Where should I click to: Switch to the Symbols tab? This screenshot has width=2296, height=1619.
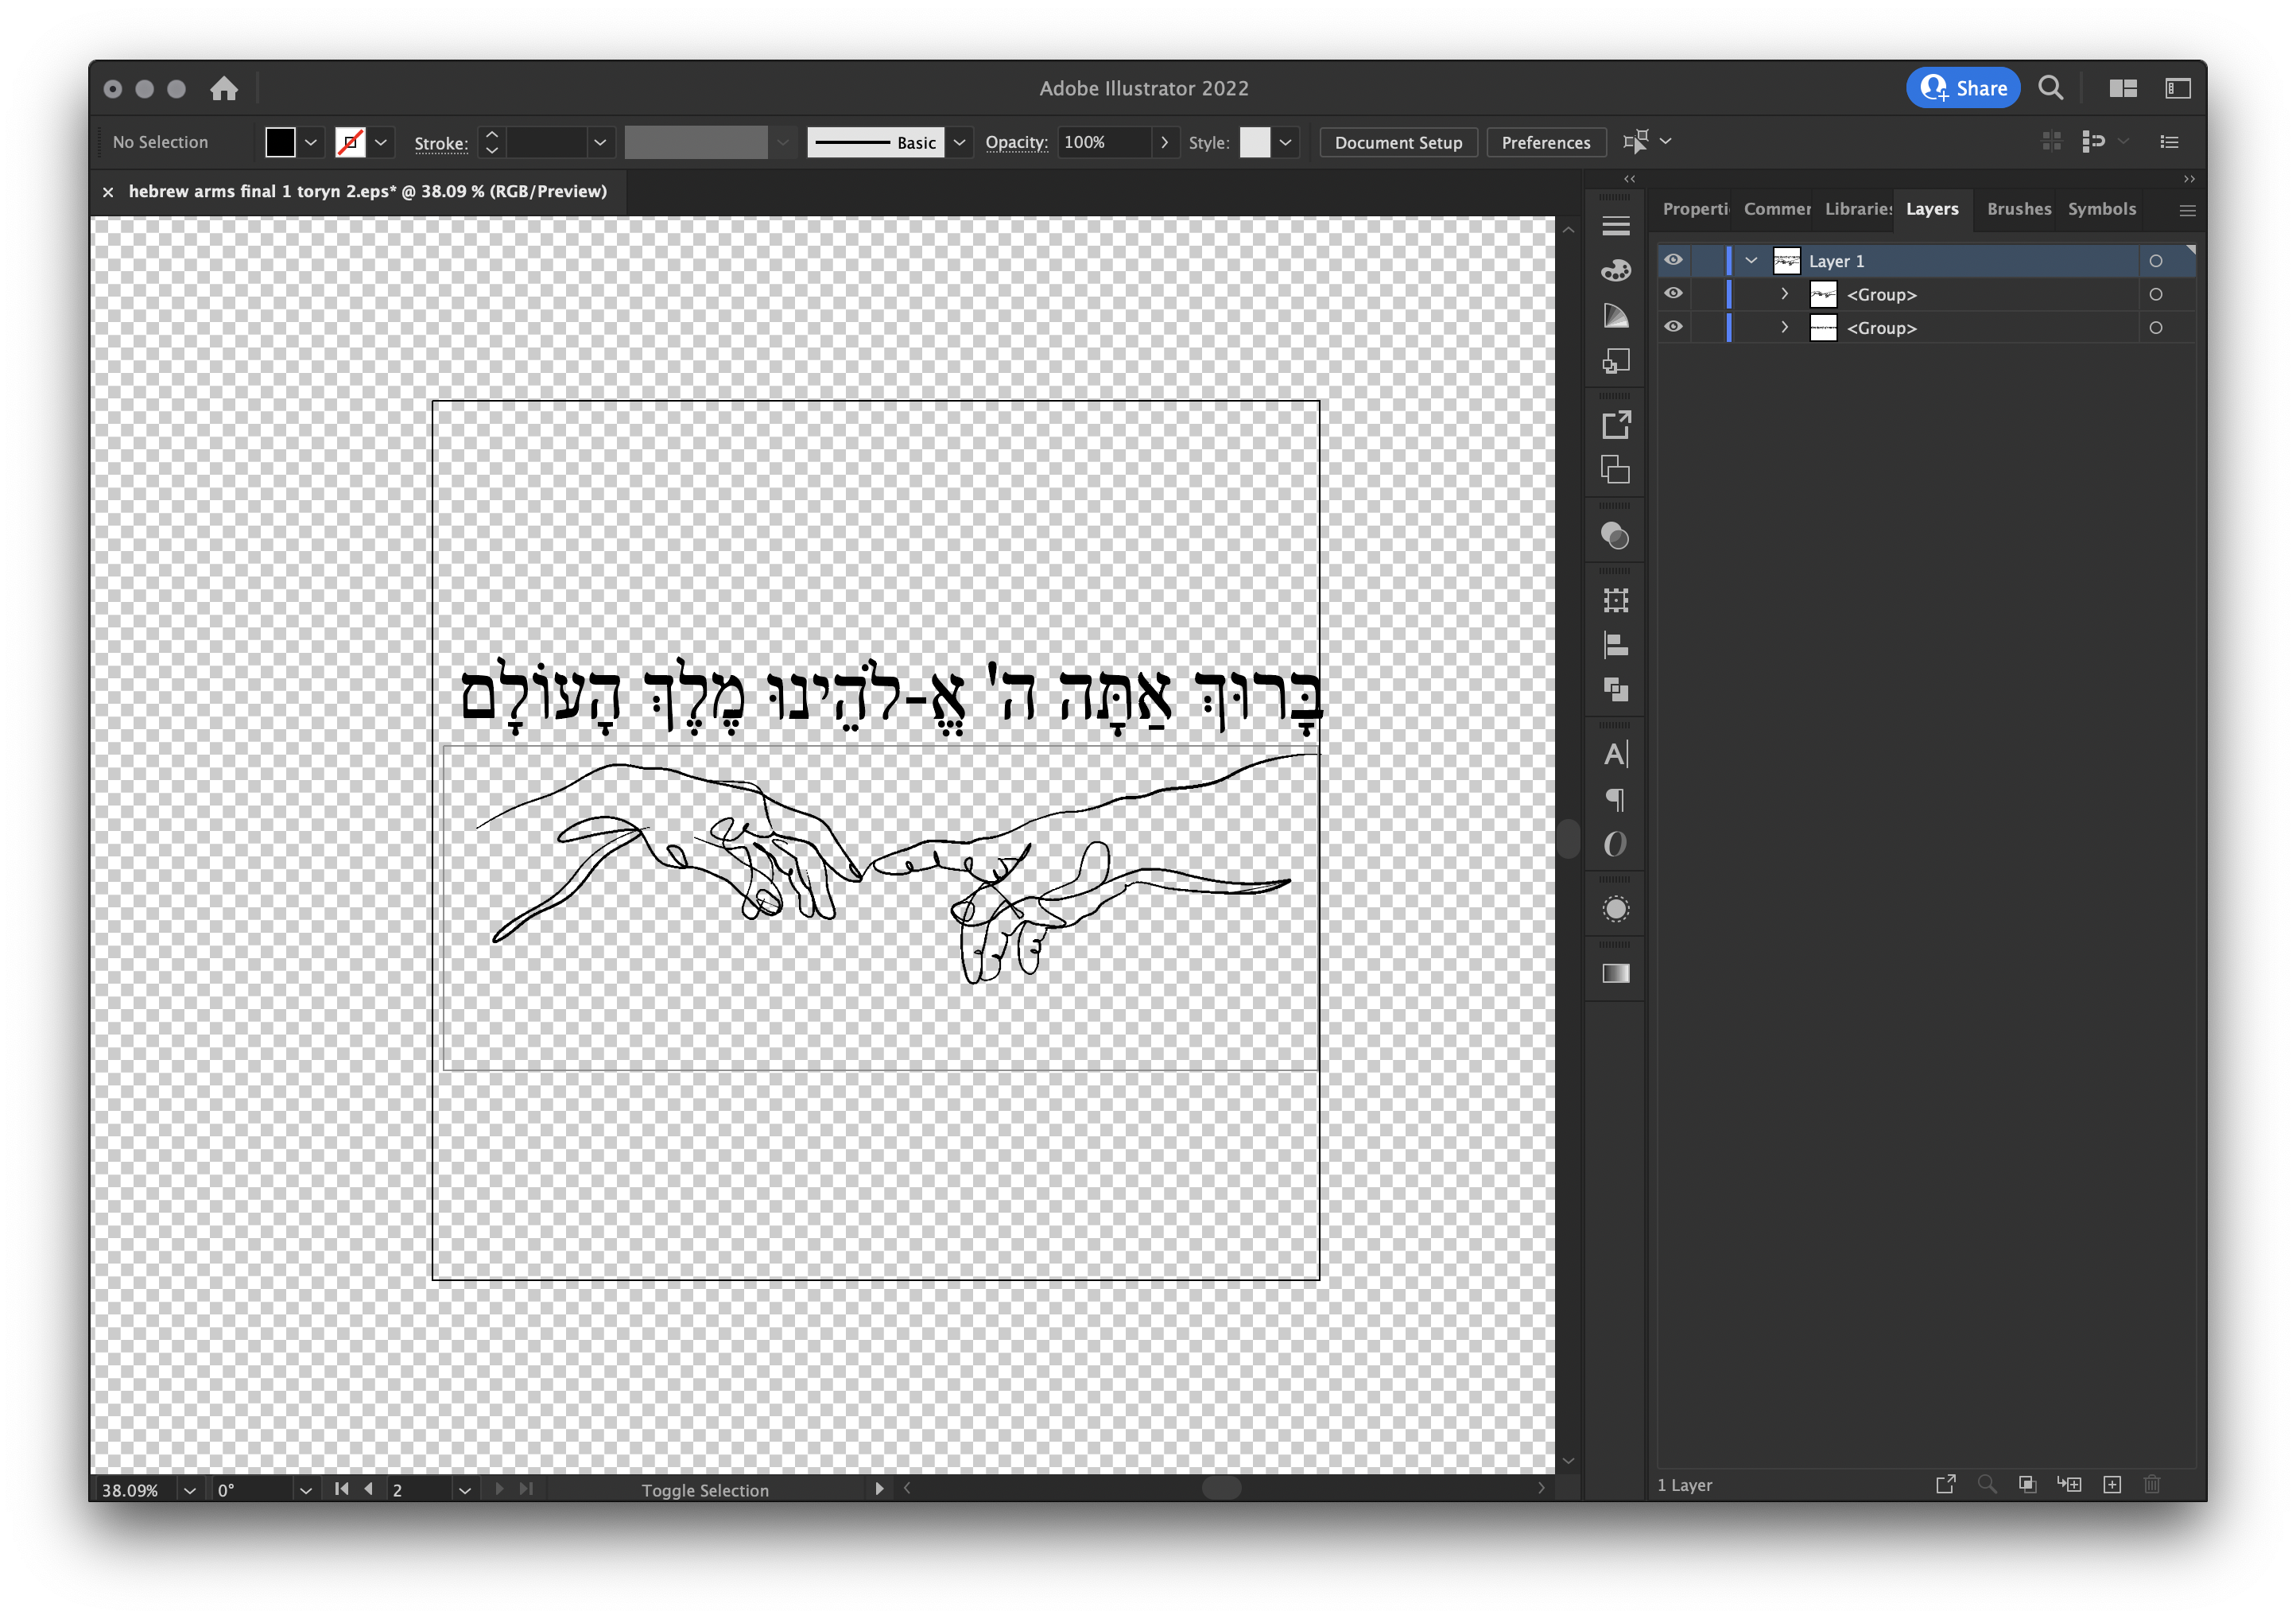tap(2102, 209)
